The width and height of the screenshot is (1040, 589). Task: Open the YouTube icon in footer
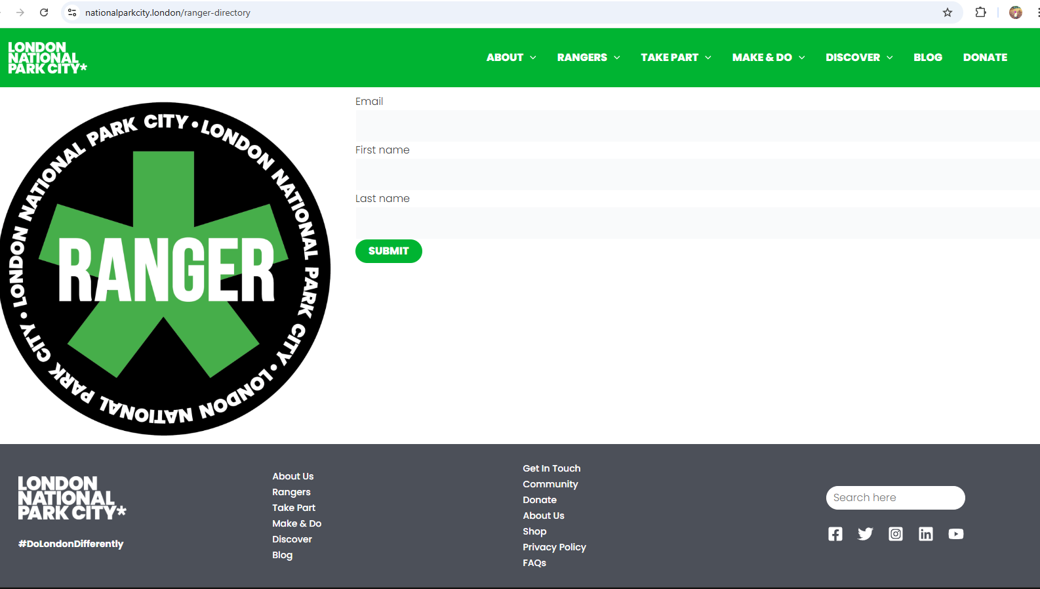[x=956, y=534]
